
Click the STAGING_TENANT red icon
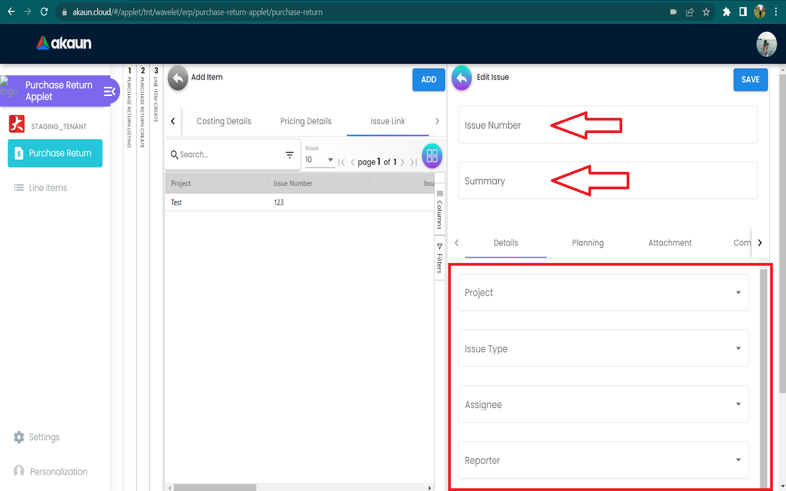coord(17,124)
